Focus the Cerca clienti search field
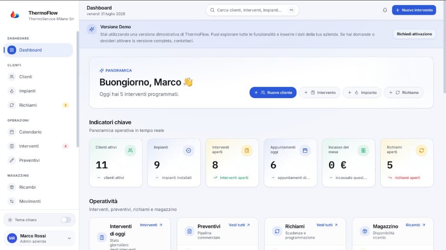This screenshot has width=446, height=250. point(252,10)
